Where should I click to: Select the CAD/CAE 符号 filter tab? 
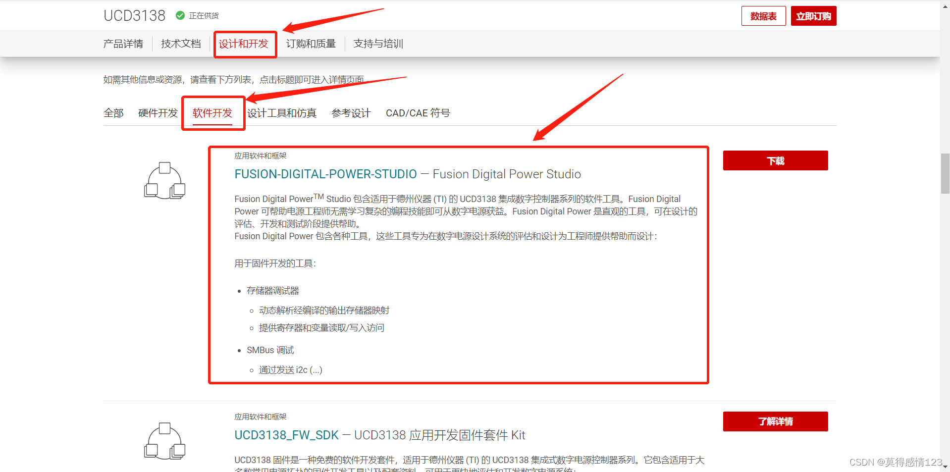pos(418,113)
